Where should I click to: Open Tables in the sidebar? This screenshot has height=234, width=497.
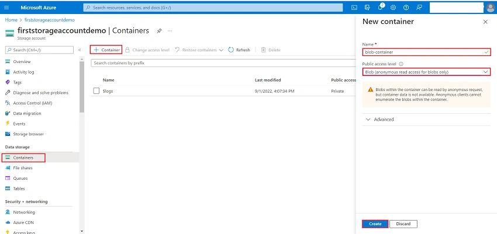[x=19, y=188]
